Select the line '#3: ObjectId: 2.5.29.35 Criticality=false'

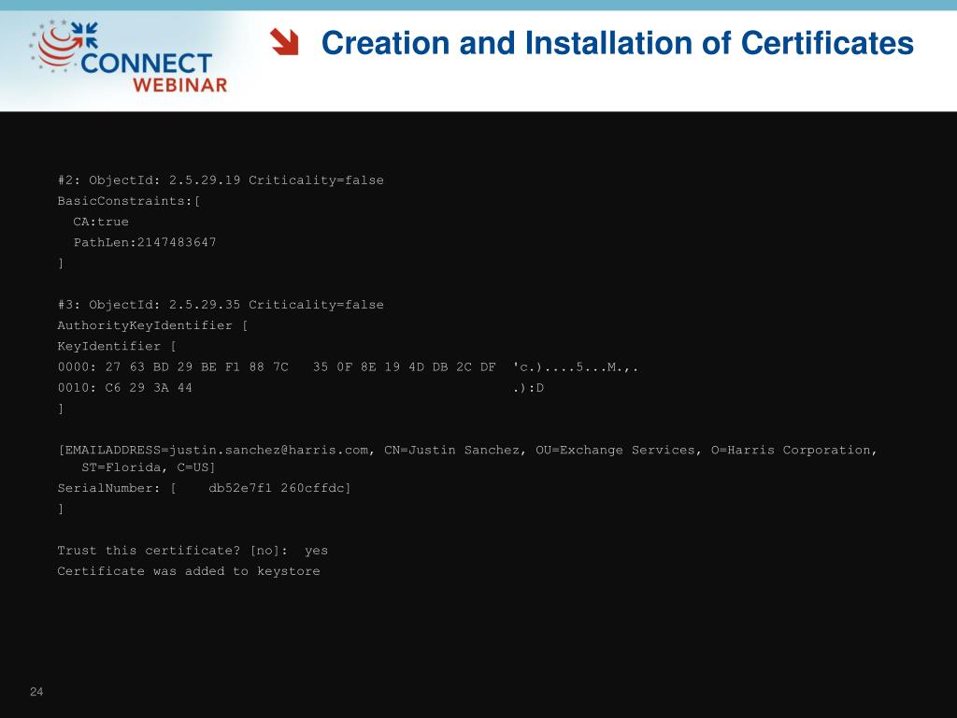coord(221,305)
